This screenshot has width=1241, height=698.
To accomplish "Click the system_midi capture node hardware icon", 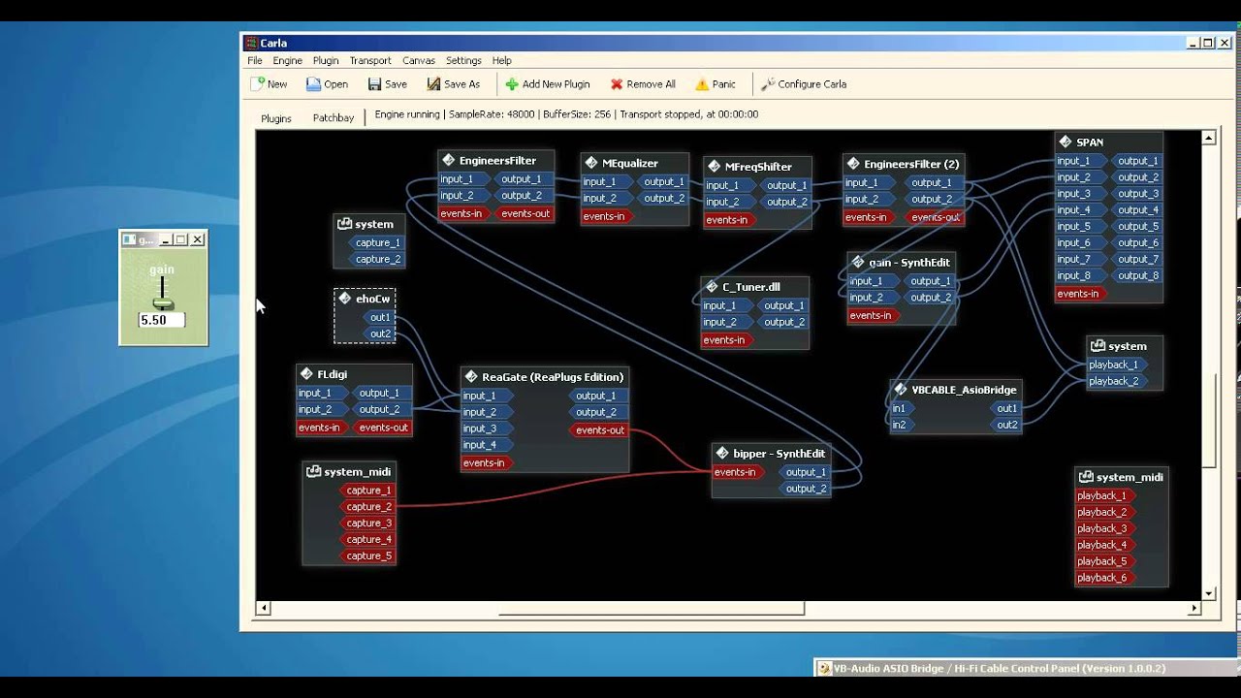I will (x=313, y=472).
